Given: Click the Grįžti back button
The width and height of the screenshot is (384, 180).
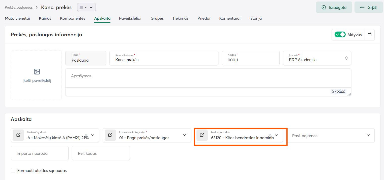Looking at the screenshot, I should [x=369, y=7].
